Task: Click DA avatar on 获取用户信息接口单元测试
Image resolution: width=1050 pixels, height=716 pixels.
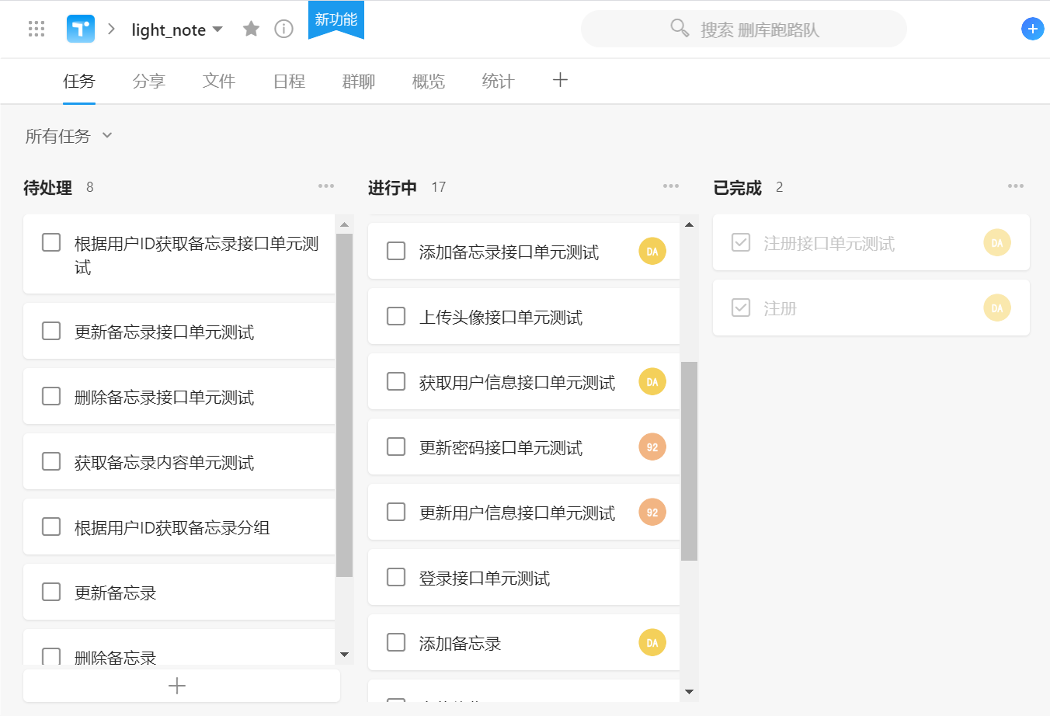Action: pyautogui.click(x=652, y=381)
